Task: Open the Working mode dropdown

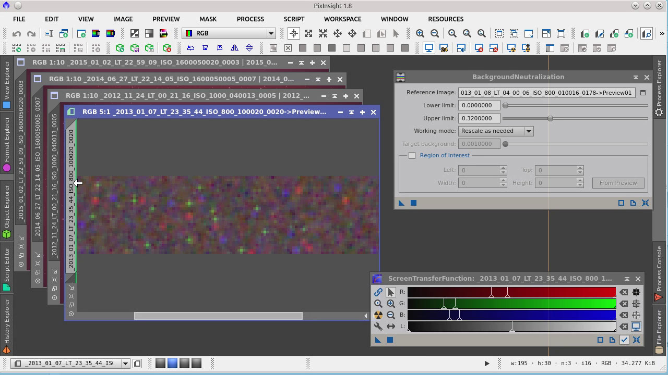Action: click(x=529, y=131)
